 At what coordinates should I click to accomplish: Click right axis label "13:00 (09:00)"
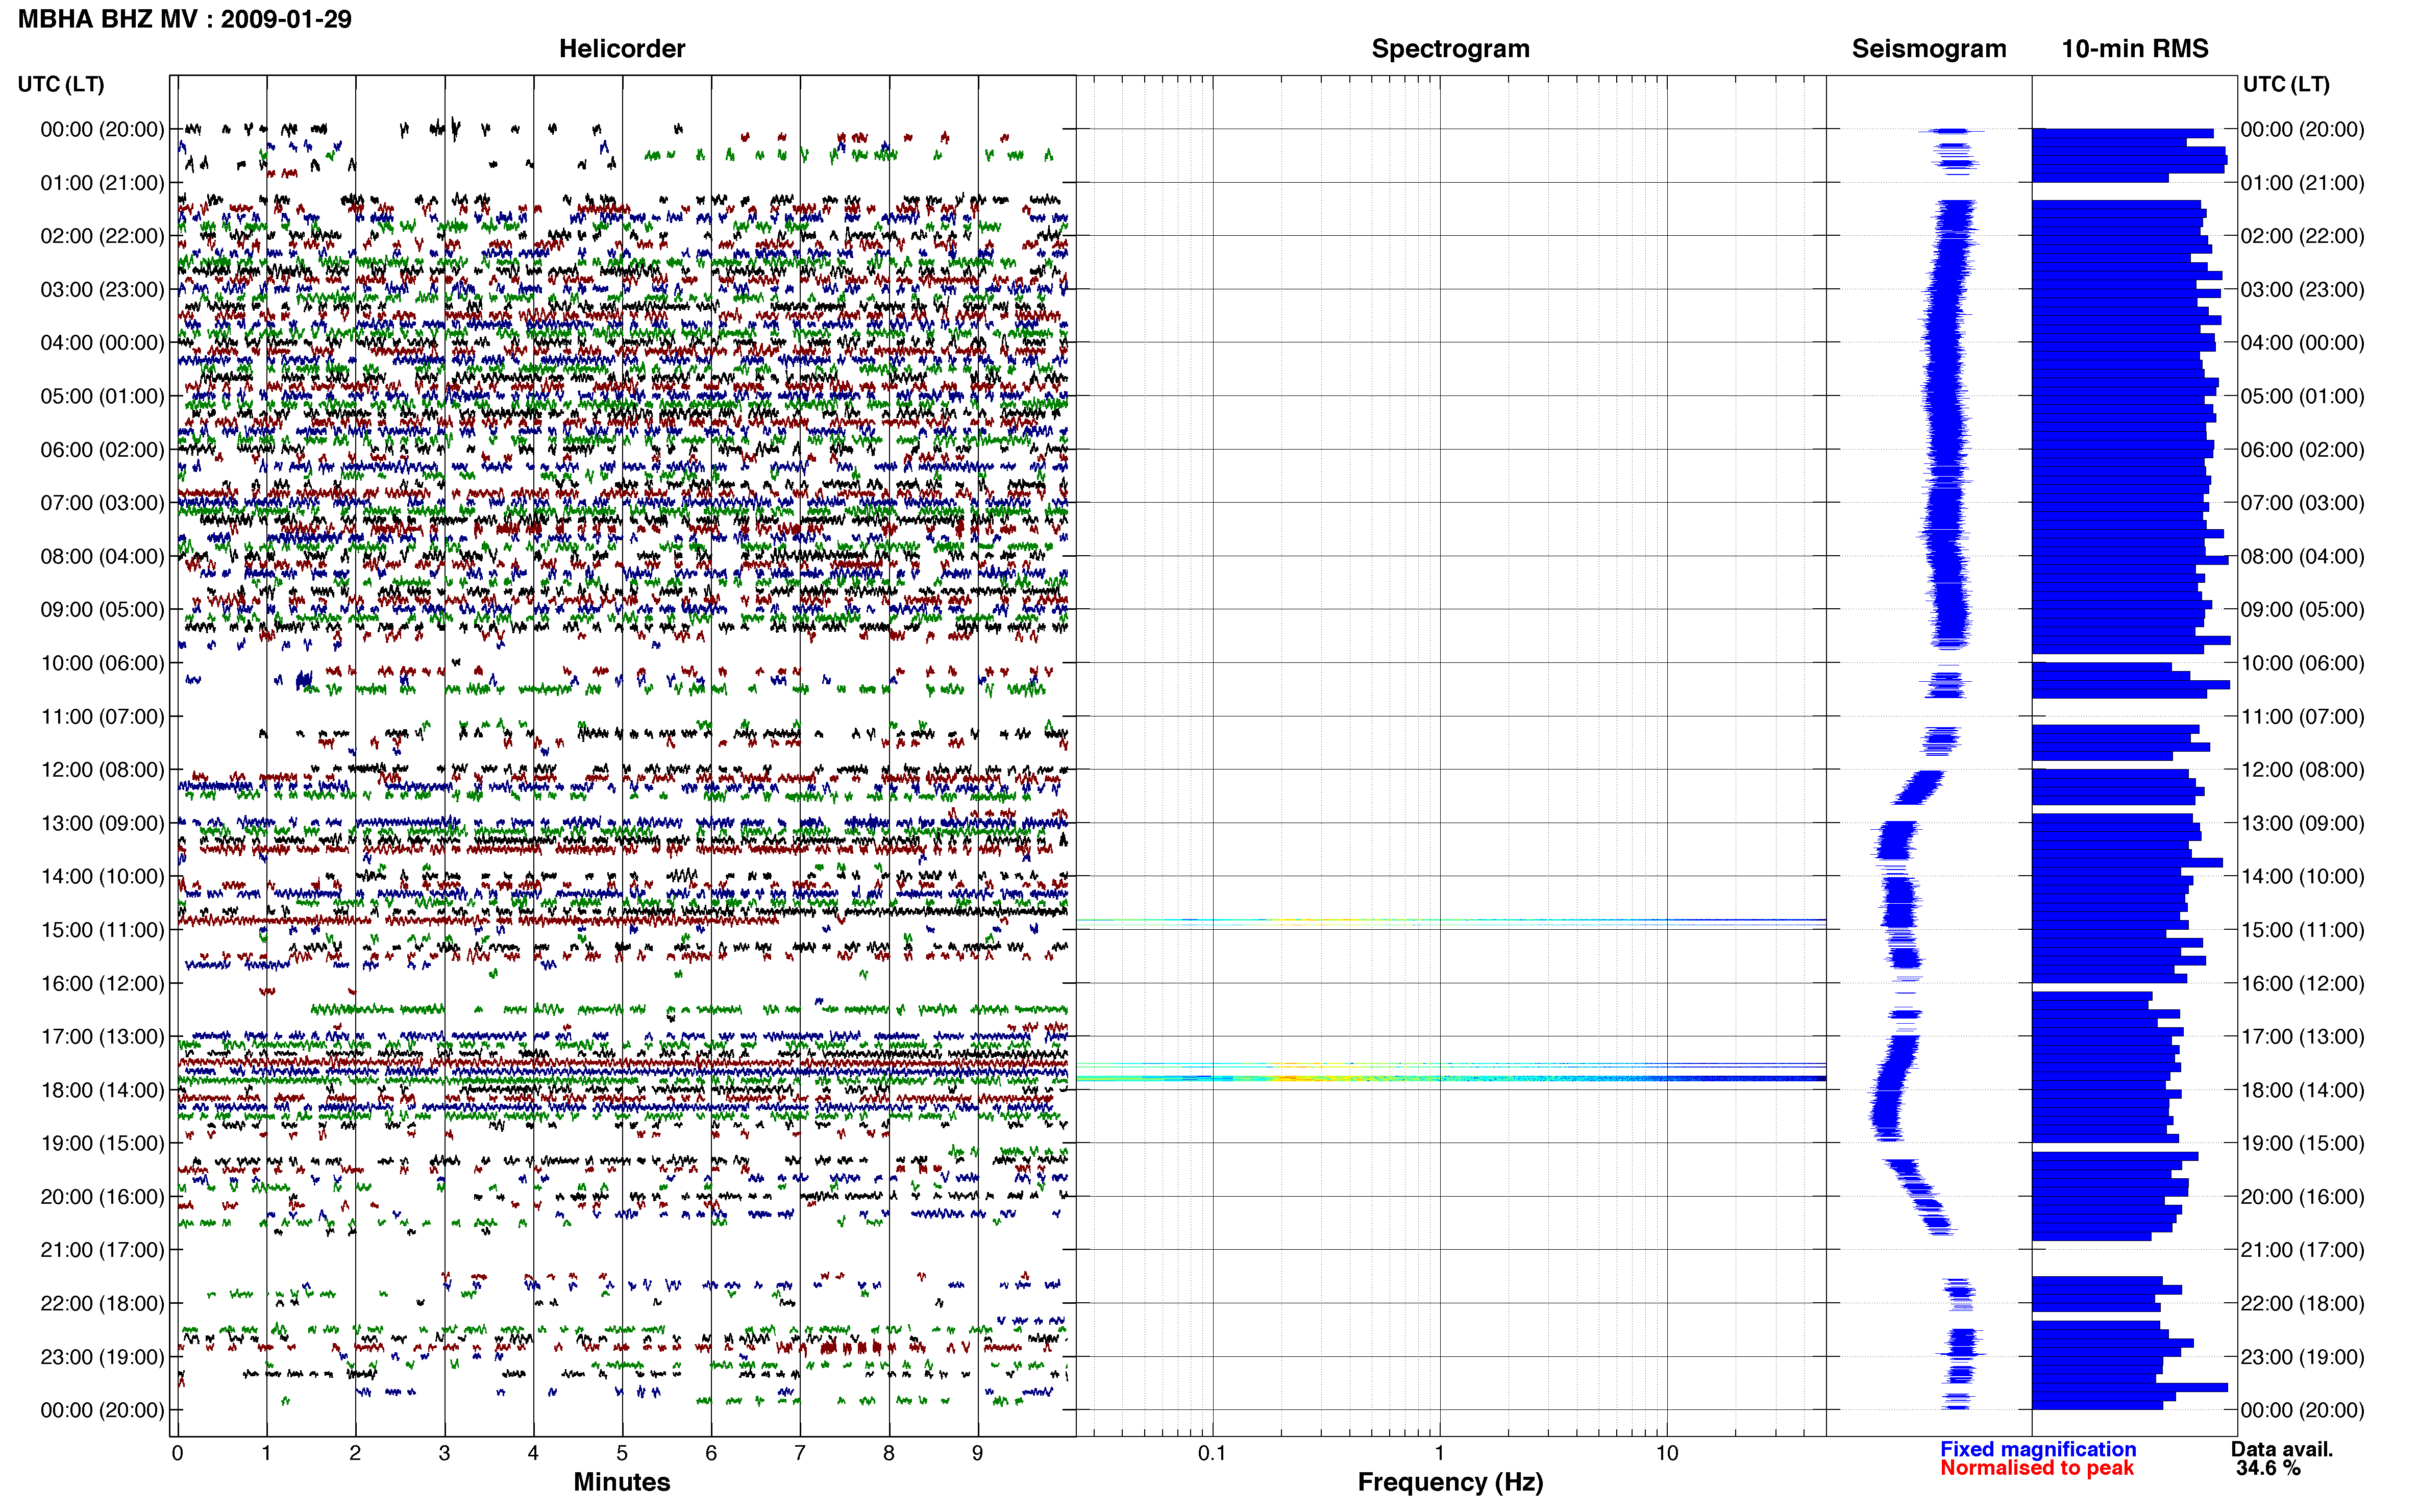coord(2303,823)
